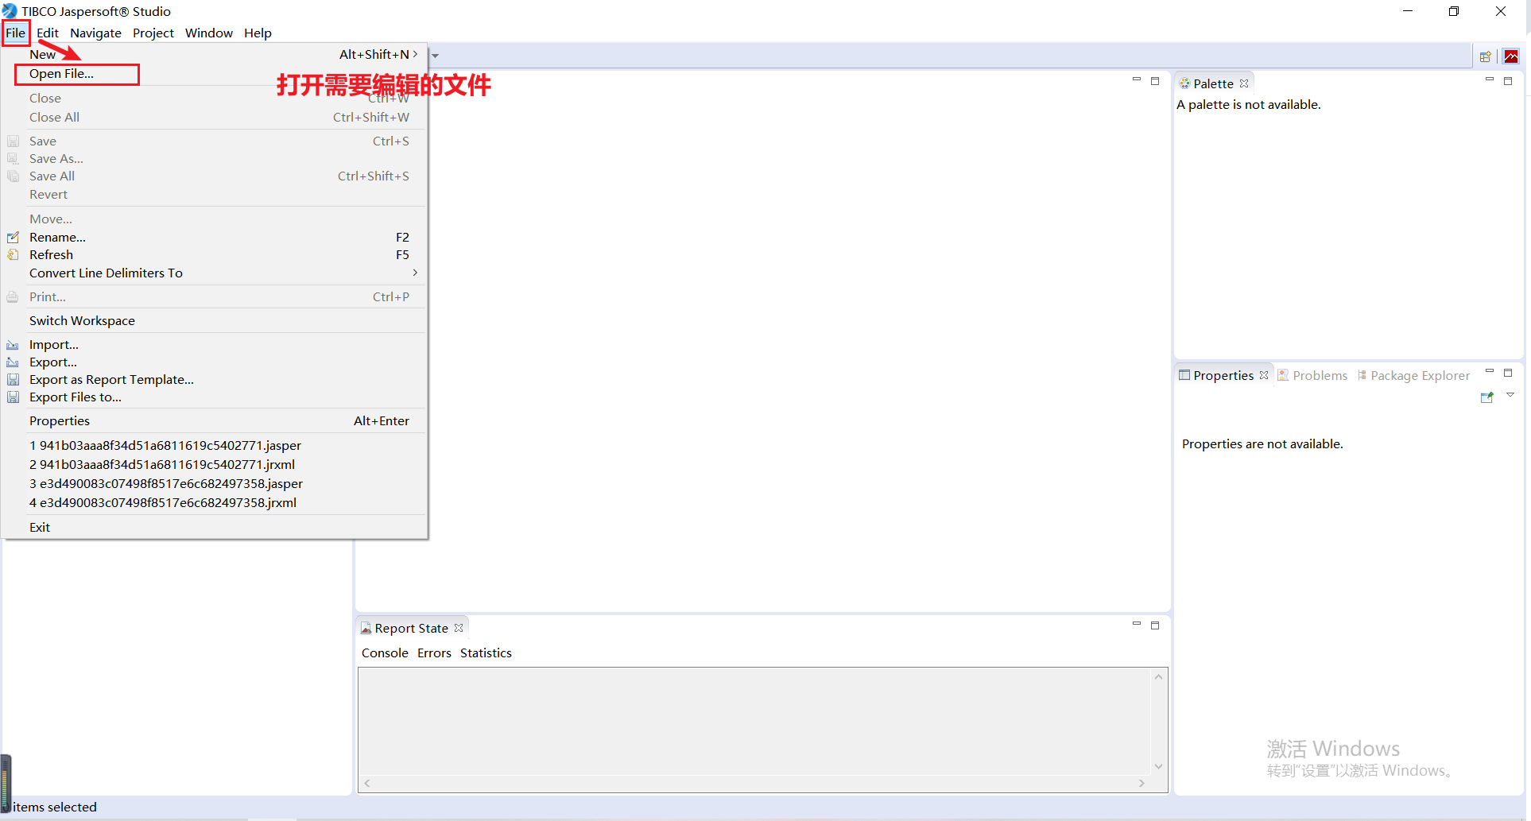The width and height of the screenshot is (1531, 821).
Task: Choose Export... from the File menu
Action: (x=215, y=362)
